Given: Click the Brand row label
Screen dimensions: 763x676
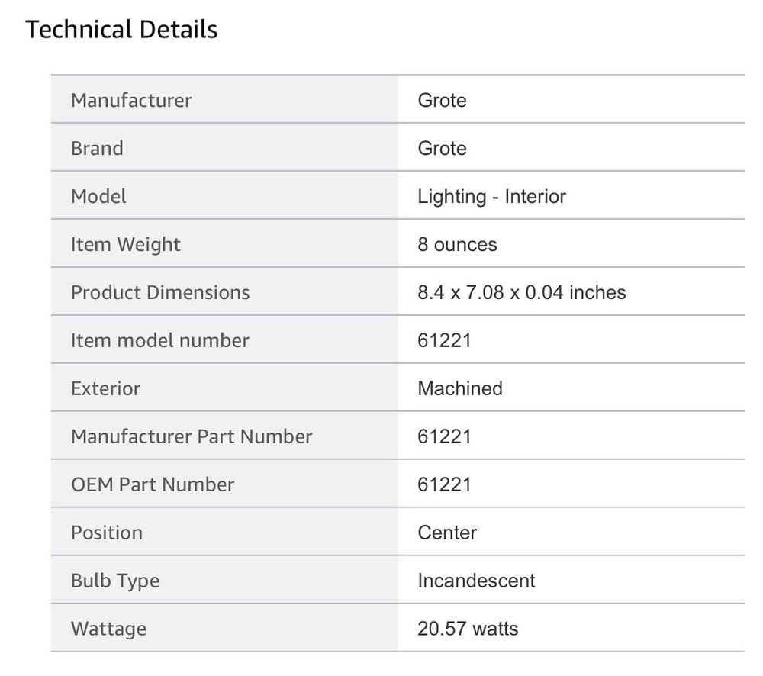Looking at the screenshot, I should pos(97,148).
